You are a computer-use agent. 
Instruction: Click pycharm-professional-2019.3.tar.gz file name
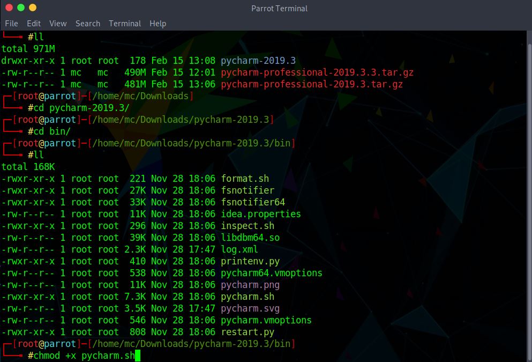(311, 84)
